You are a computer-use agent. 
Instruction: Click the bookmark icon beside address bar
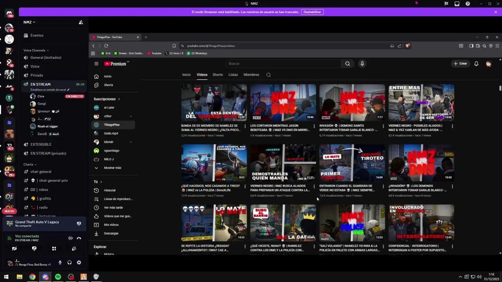tap(174, 46)
